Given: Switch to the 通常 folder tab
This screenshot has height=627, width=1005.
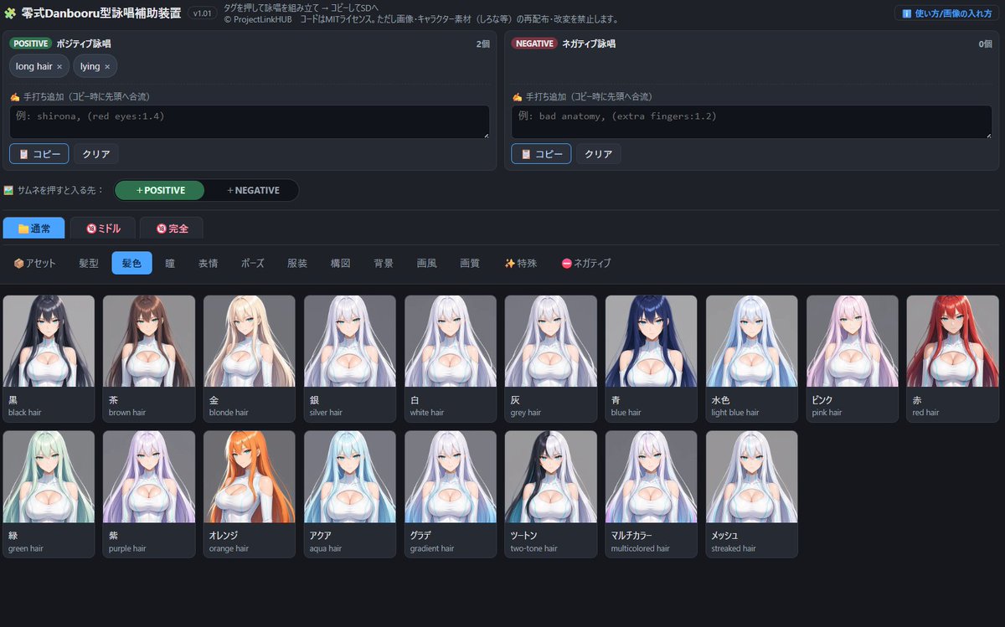Looking at the screenshot, I should (34, 229).
